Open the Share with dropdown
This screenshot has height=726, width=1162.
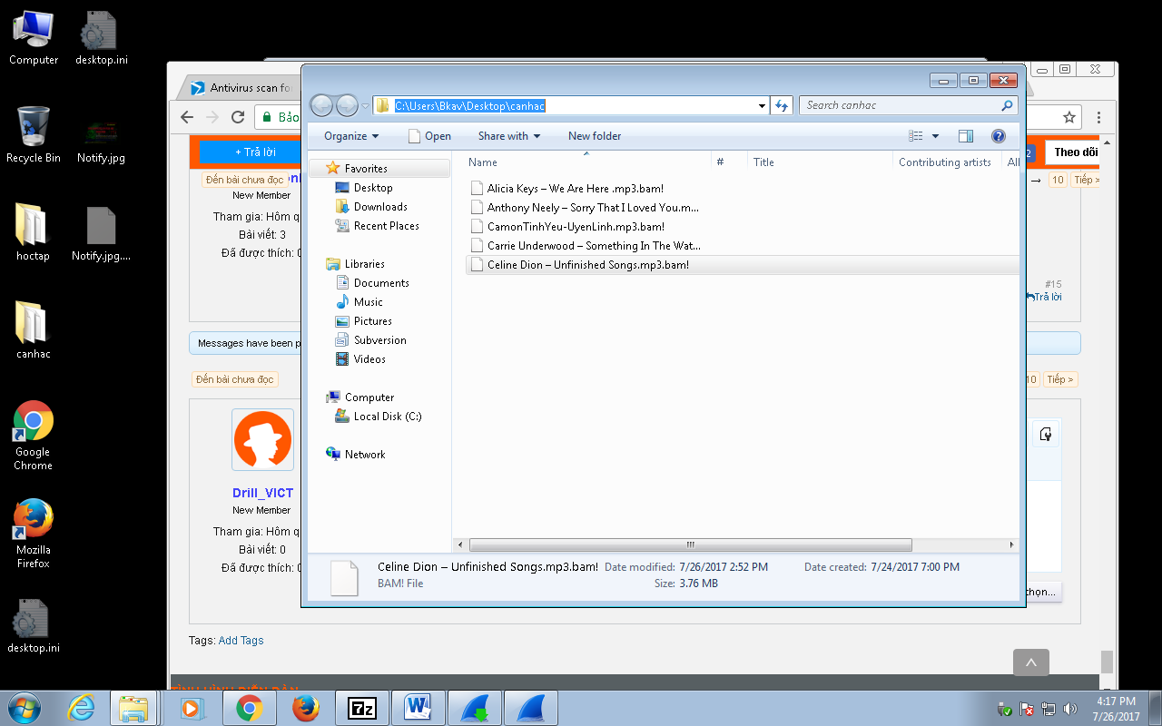509,136
